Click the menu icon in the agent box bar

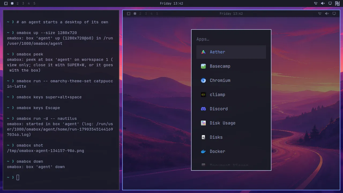129,14
